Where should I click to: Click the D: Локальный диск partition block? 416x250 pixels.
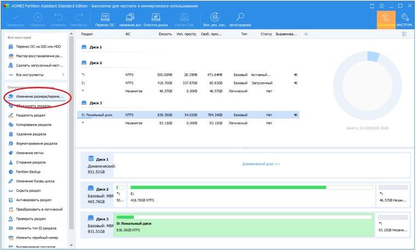tap(244, 224)
